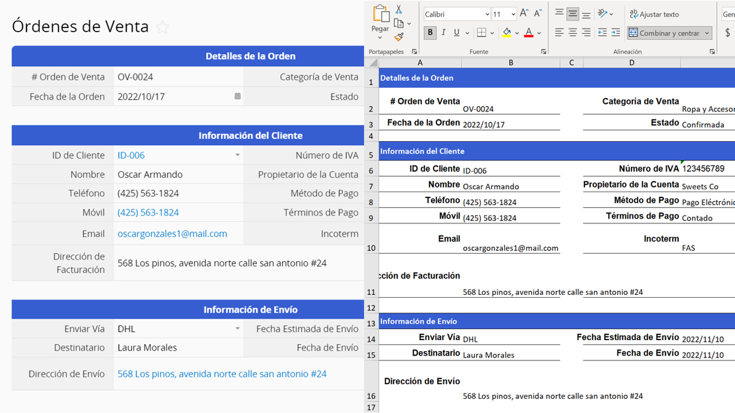Screen dimensions: 735x413
Task: Select the red font color swatch
Action: [528, 36]
